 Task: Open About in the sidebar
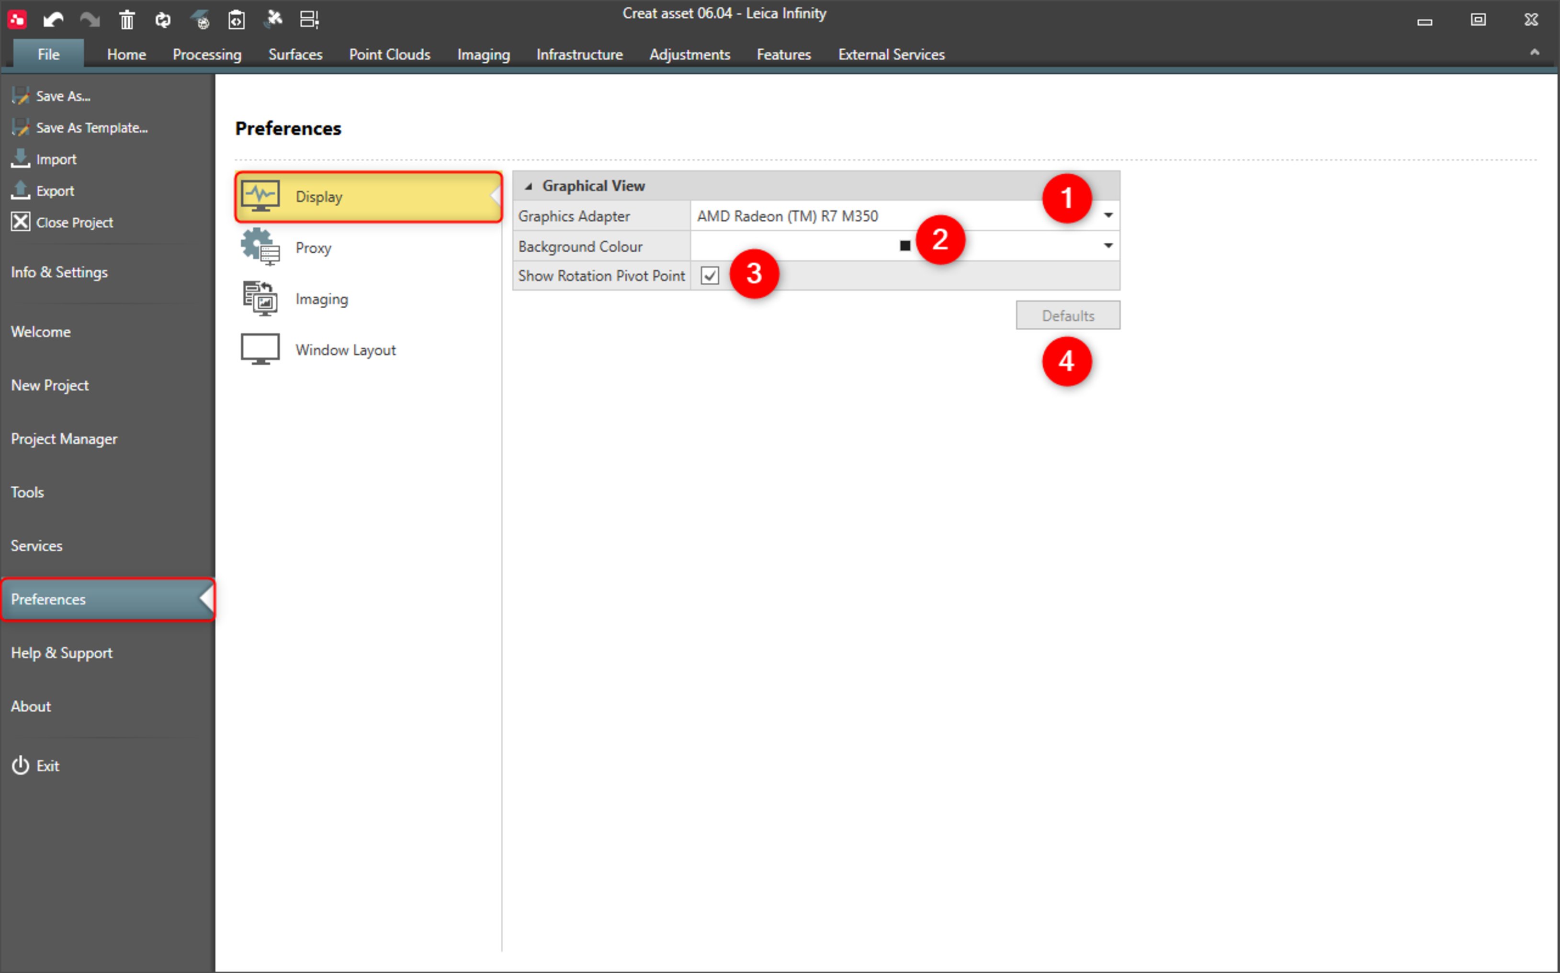tap(31, 706)
